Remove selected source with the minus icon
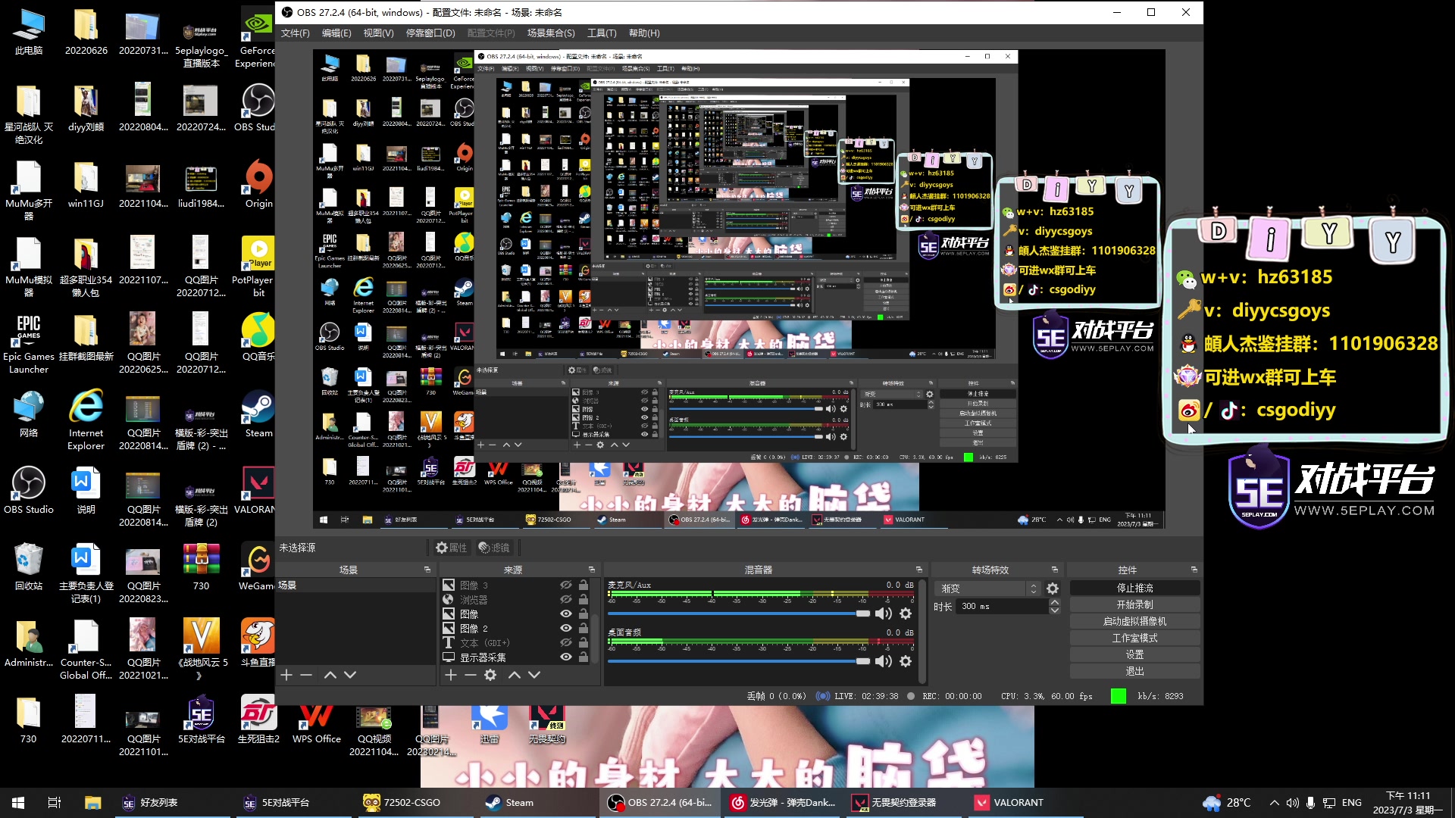The image size is (1455, 818). [471, 675]
